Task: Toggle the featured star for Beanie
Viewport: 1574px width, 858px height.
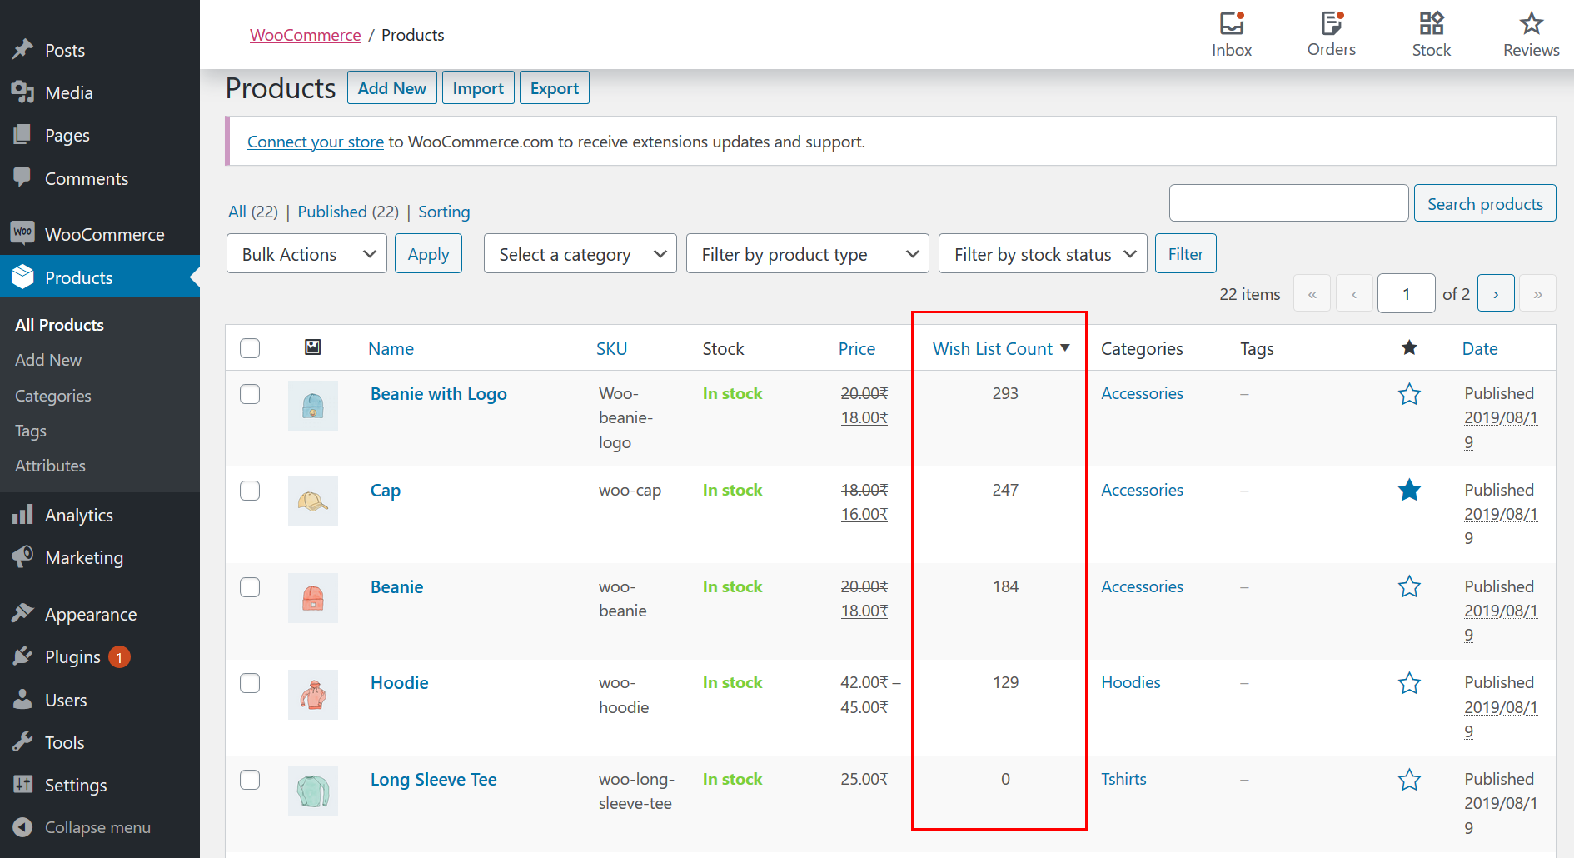Action: [x=1409, y=586]
